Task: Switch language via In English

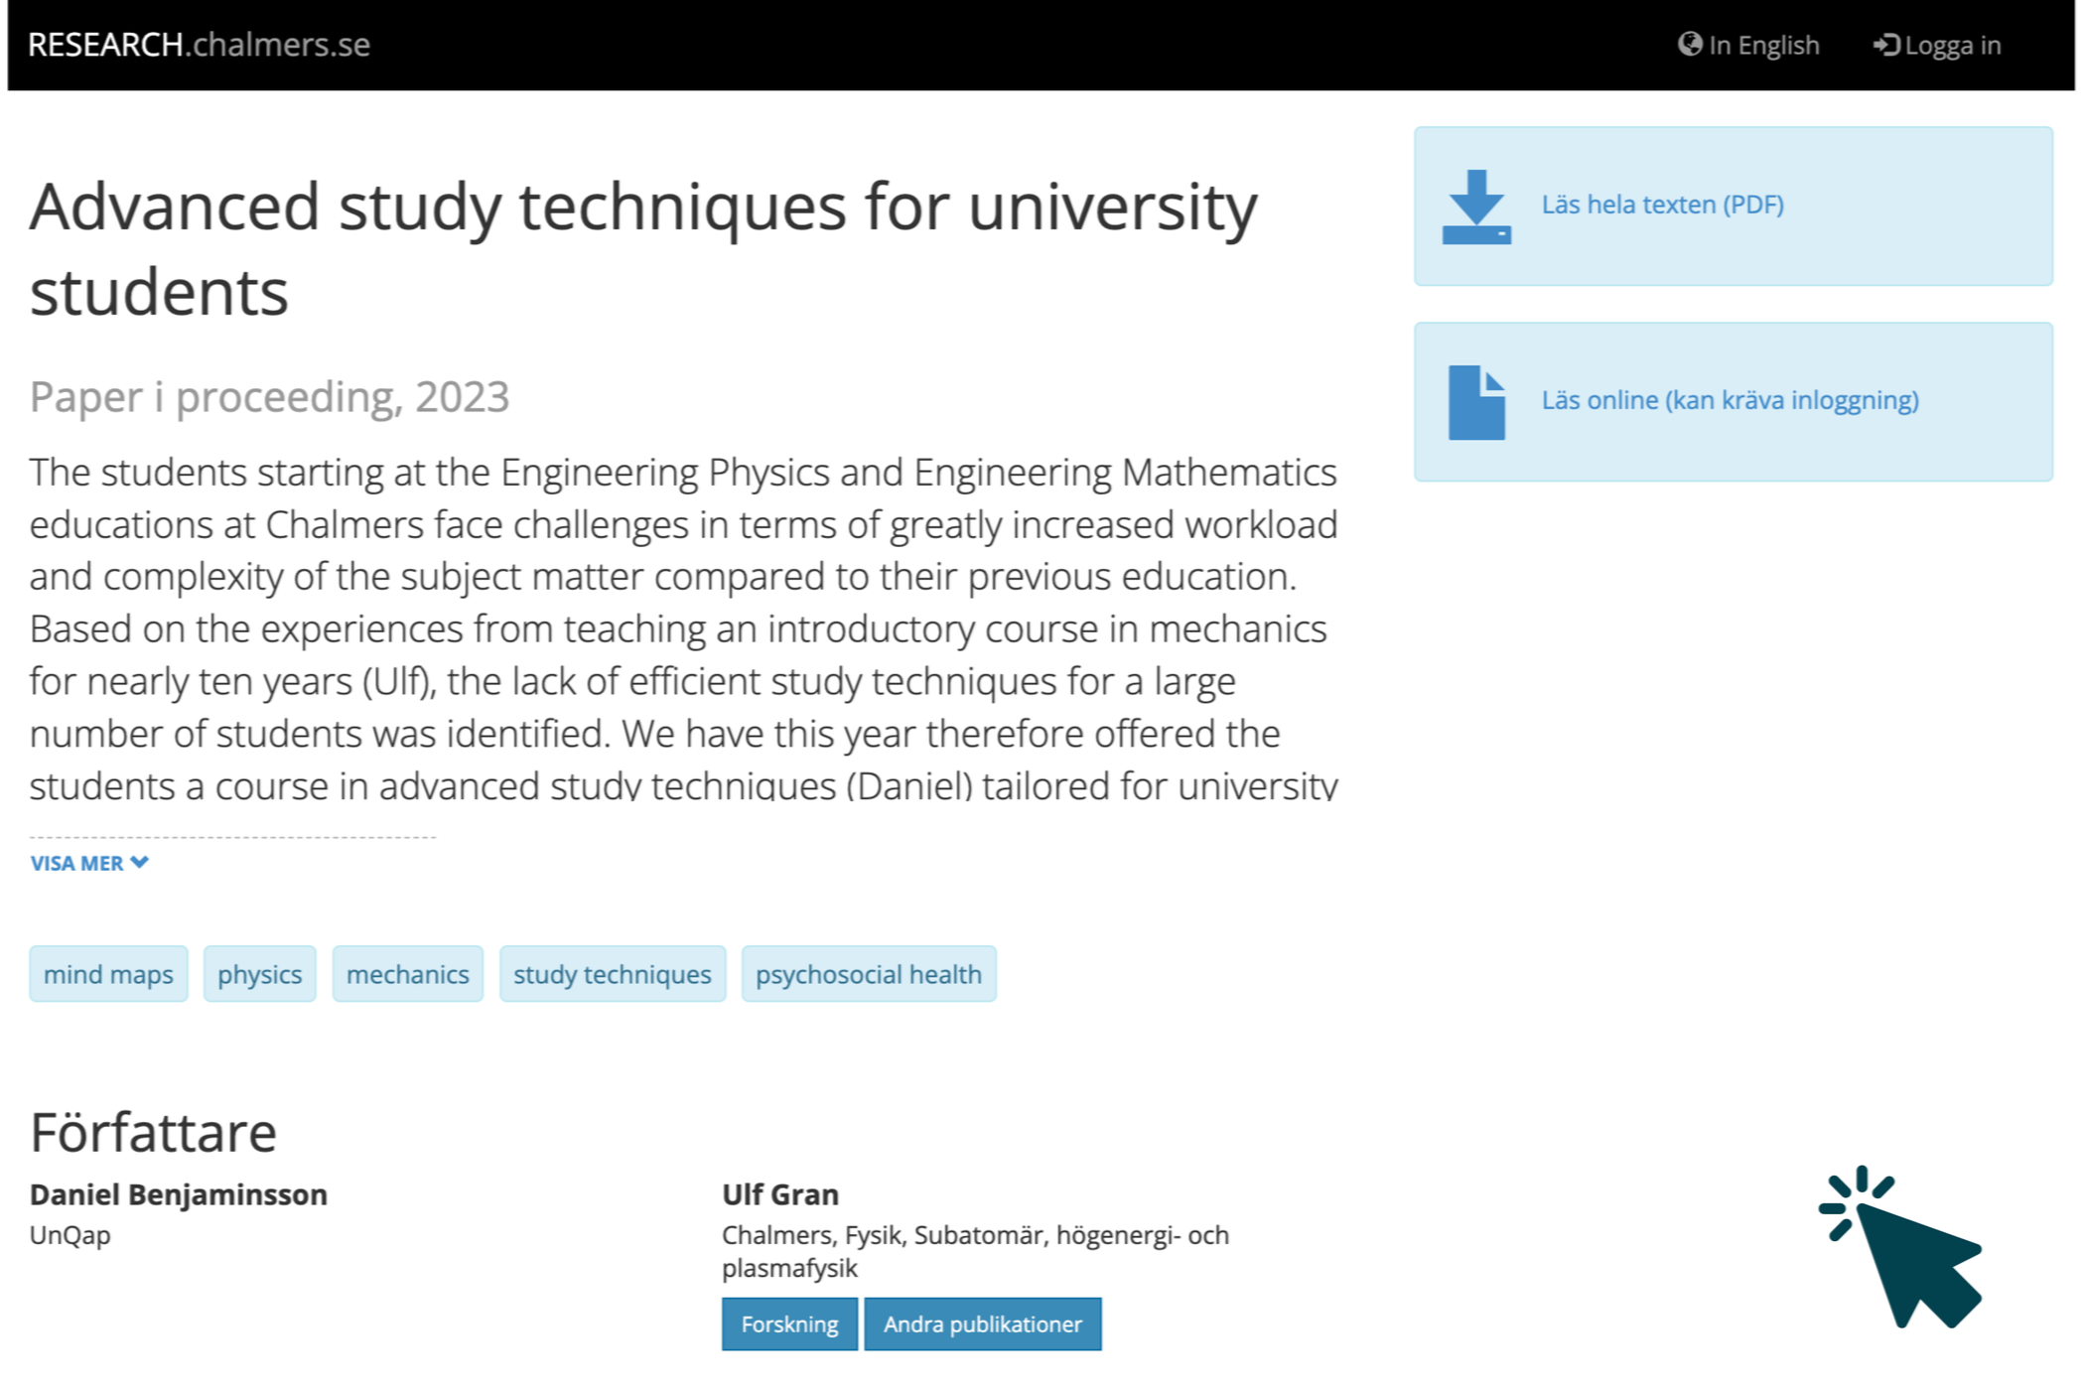Action: 1763,46
